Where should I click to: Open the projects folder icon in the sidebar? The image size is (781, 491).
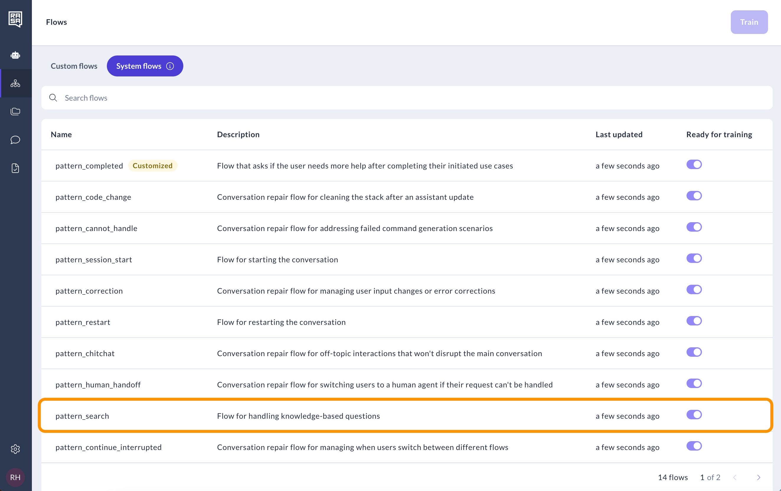point(15,111)
